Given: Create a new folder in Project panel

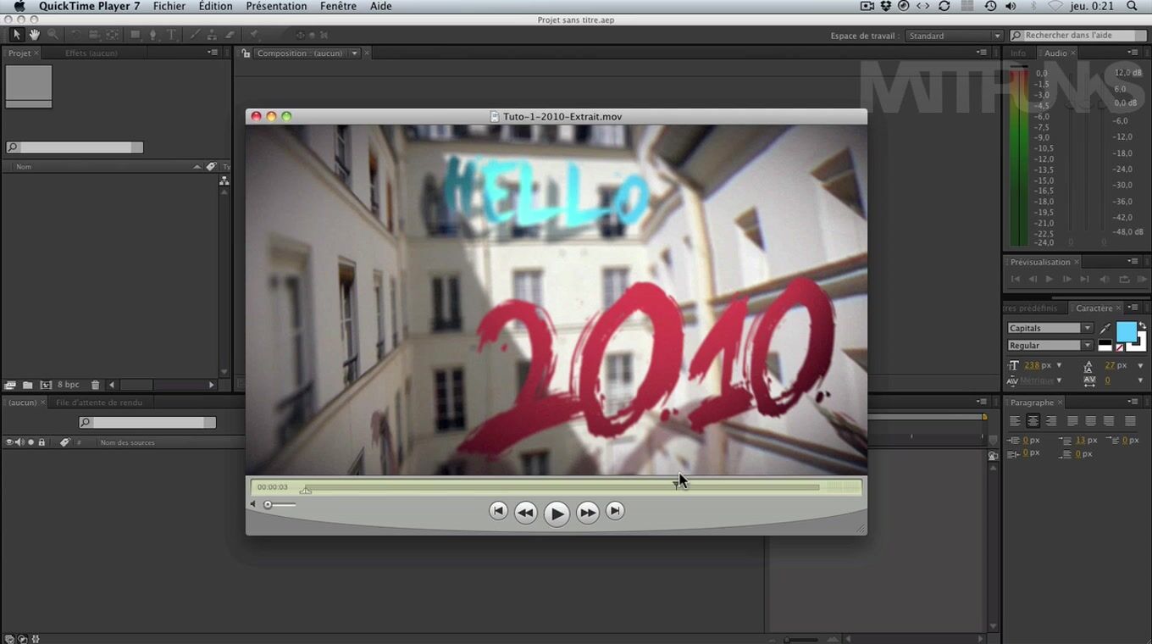Looking at the screenshot, I should (27, 386).
